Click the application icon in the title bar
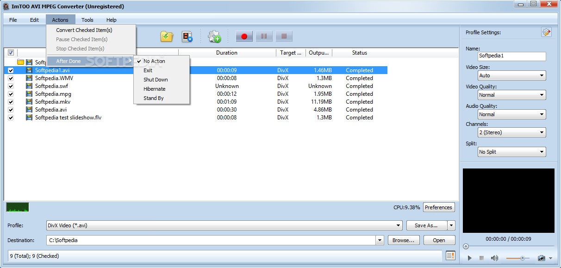Viewport: 561px width, 268px height. [x=6, y=6]
